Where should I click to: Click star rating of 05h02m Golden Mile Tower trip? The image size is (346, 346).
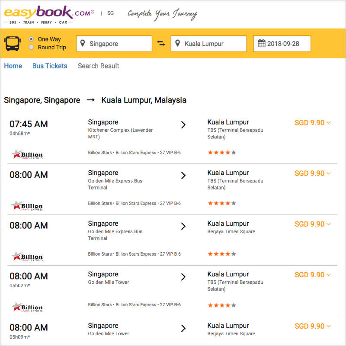tap(222, 305)
